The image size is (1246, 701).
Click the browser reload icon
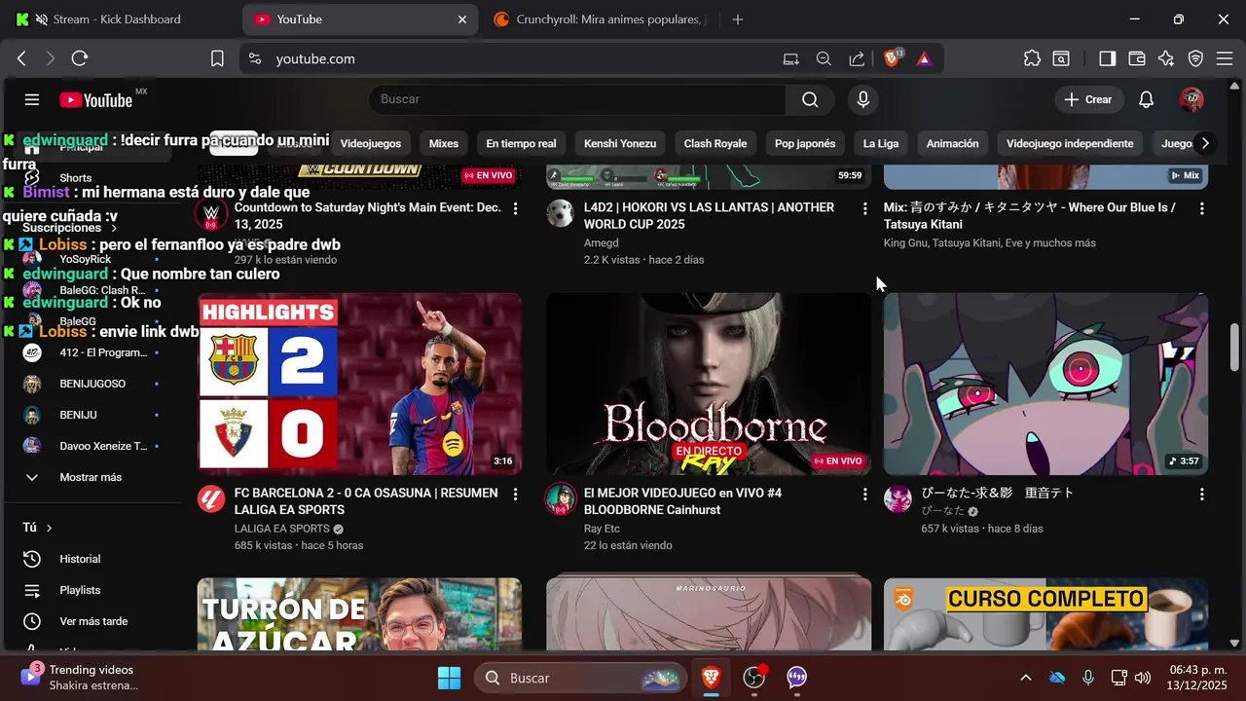click(80, 58)
